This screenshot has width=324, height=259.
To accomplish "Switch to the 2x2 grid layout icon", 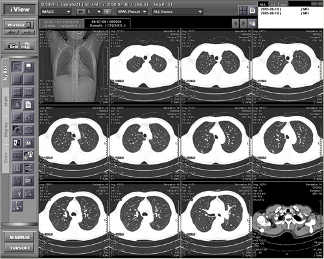I will (x=17, y=92).
